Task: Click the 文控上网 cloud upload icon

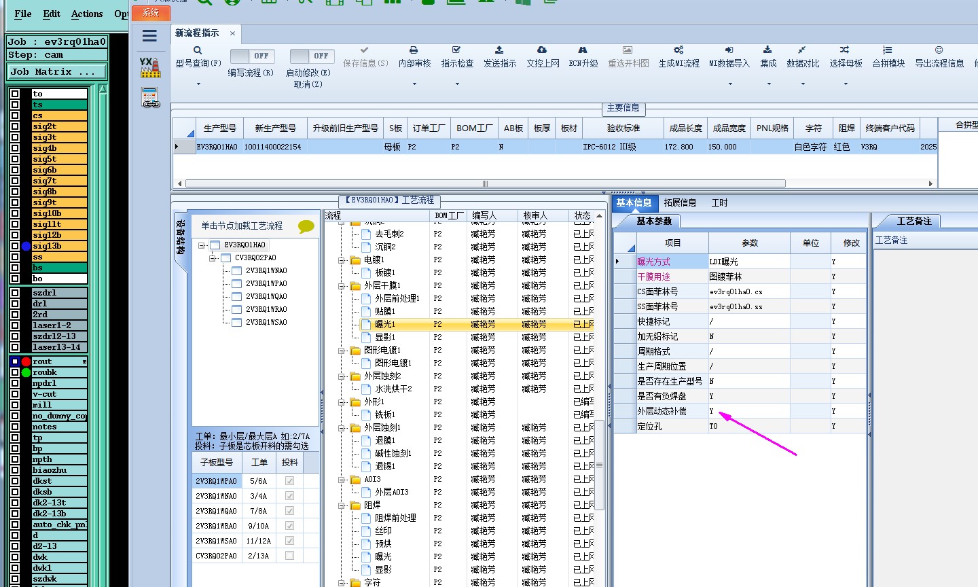Action: (542, 50)
